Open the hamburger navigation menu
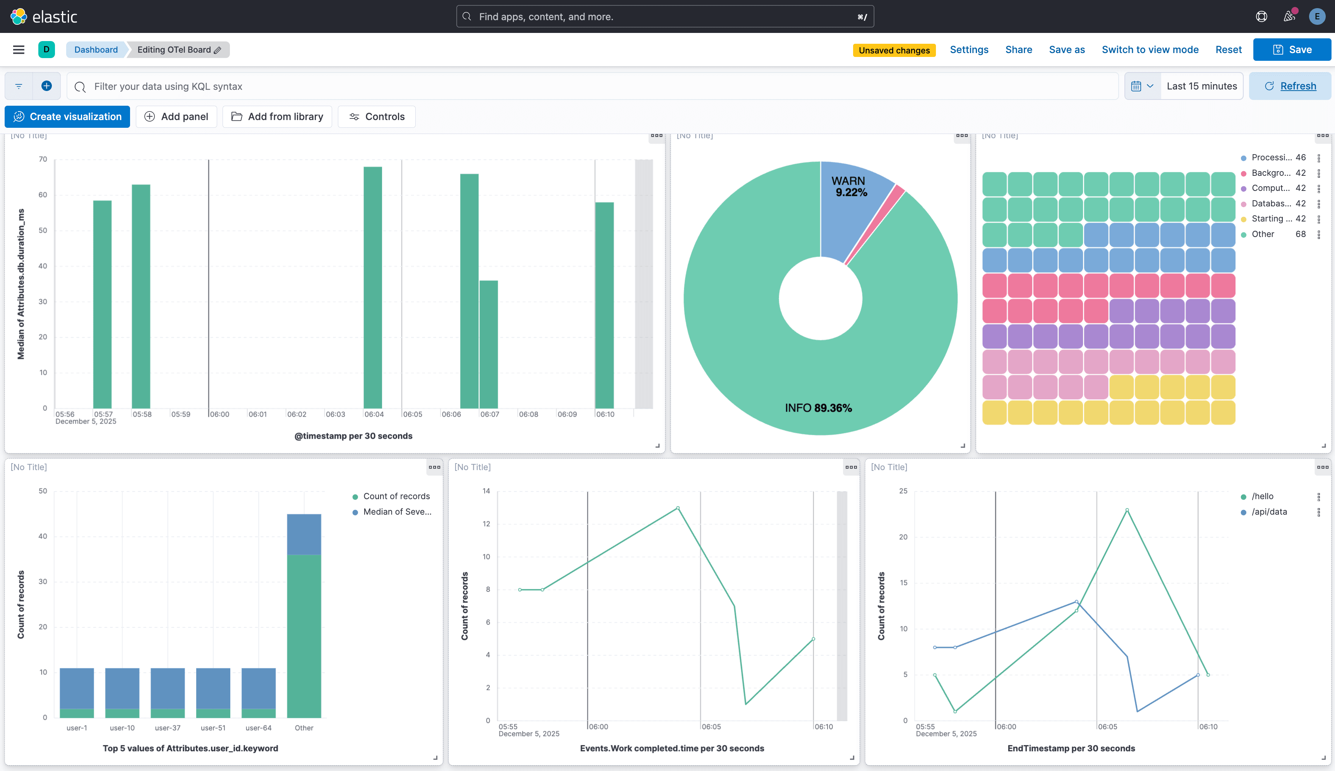Viewport: 1335px width, 771px height. [x=19, y=49]
